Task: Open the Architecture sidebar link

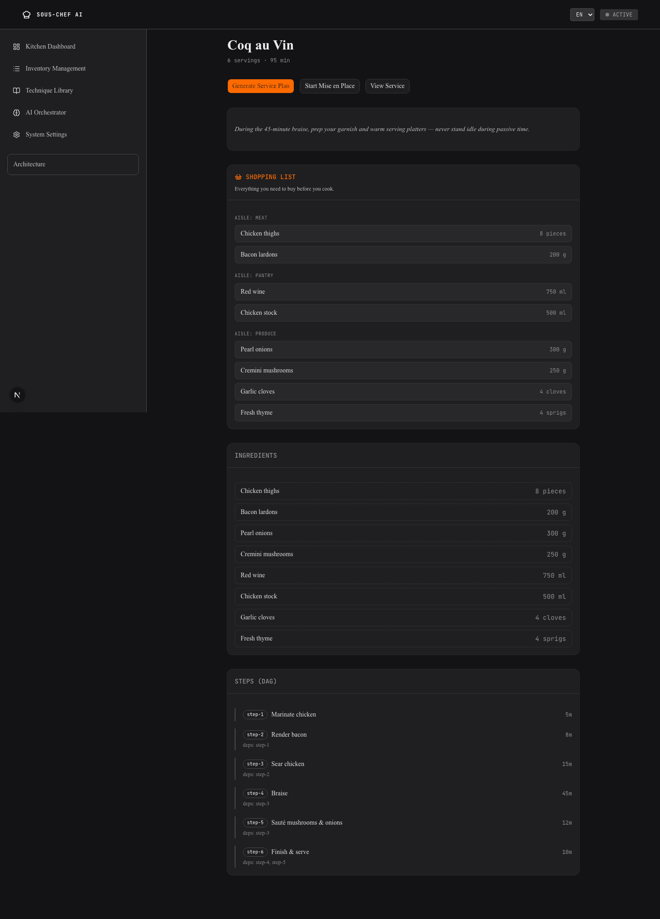Action: click(x=73, y=164)
